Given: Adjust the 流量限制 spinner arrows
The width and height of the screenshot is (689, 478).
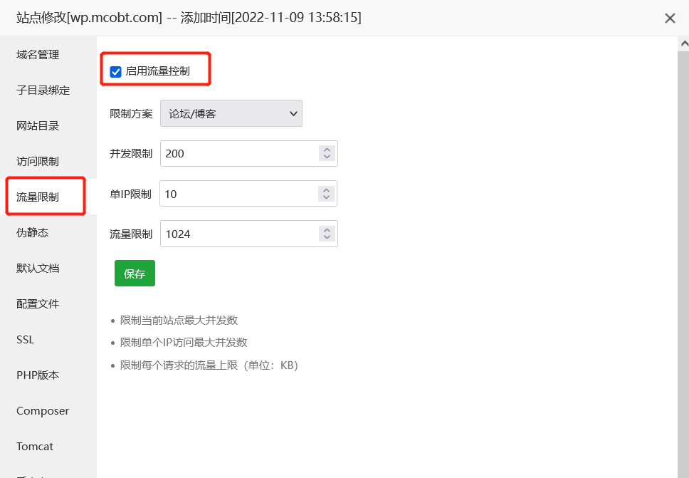Looking at the screenshot, I should 327,234.
